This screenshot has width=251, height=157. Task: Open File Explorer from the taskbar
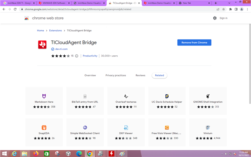pos(24,153)
